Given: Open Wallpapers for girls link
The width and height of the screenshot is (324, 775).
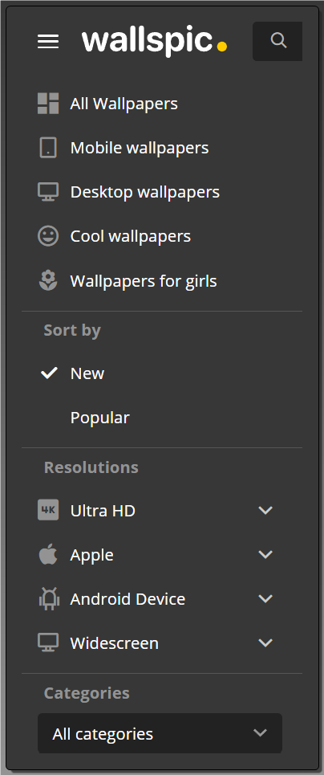Looking at the screenshot, I should 144,281.
